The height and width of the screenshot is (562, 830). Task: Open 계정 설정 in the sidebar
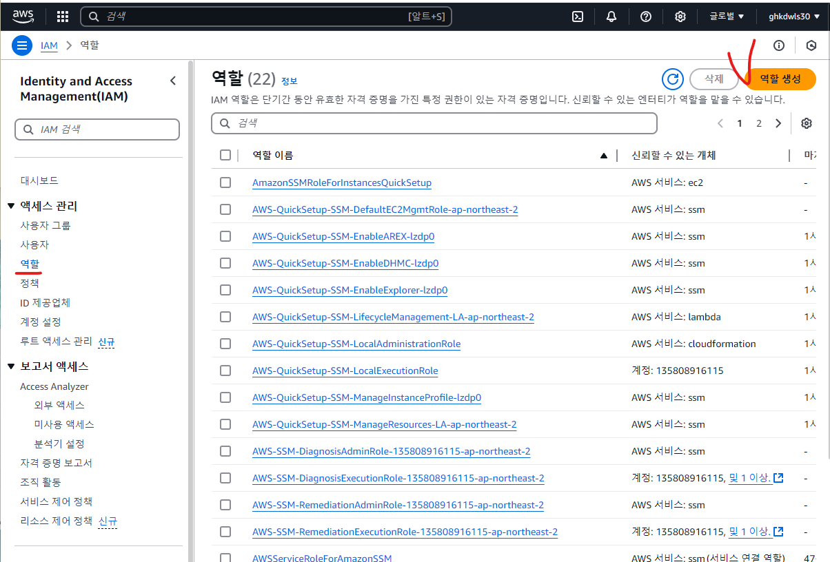point(41,322)
